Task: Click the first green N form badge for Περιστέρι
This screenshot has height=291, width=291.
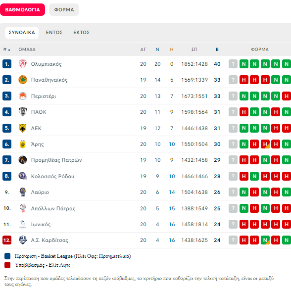Action: [244, 96]
